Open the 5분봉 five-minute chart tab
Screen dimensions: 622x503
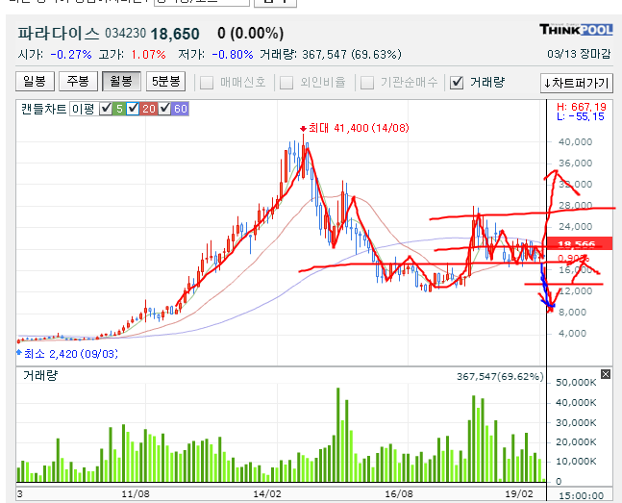pos(165,82)
